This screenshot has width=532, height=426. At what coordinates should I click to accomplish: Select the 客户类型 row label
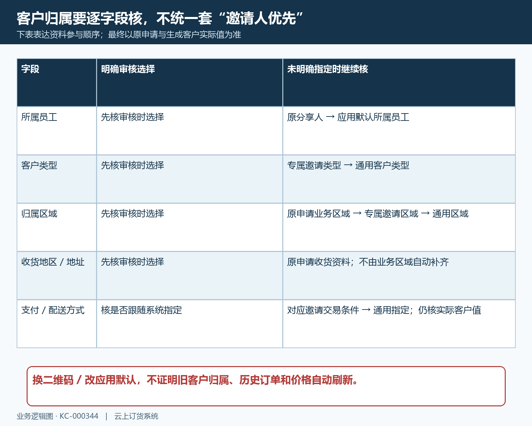pyautogui.click(x=39, y=165)
